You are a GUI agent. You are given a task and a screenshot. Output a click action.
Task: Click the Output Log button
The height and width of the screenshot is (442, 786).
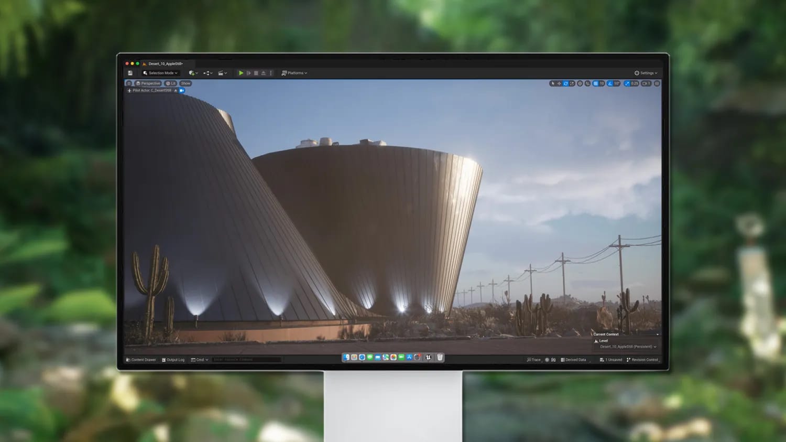click(x=173, y=360)
